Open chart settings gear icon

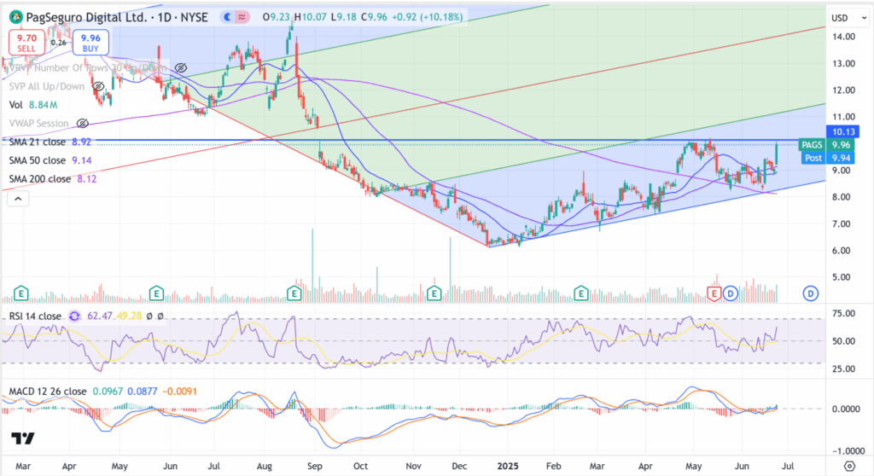(x=849, y=466)
